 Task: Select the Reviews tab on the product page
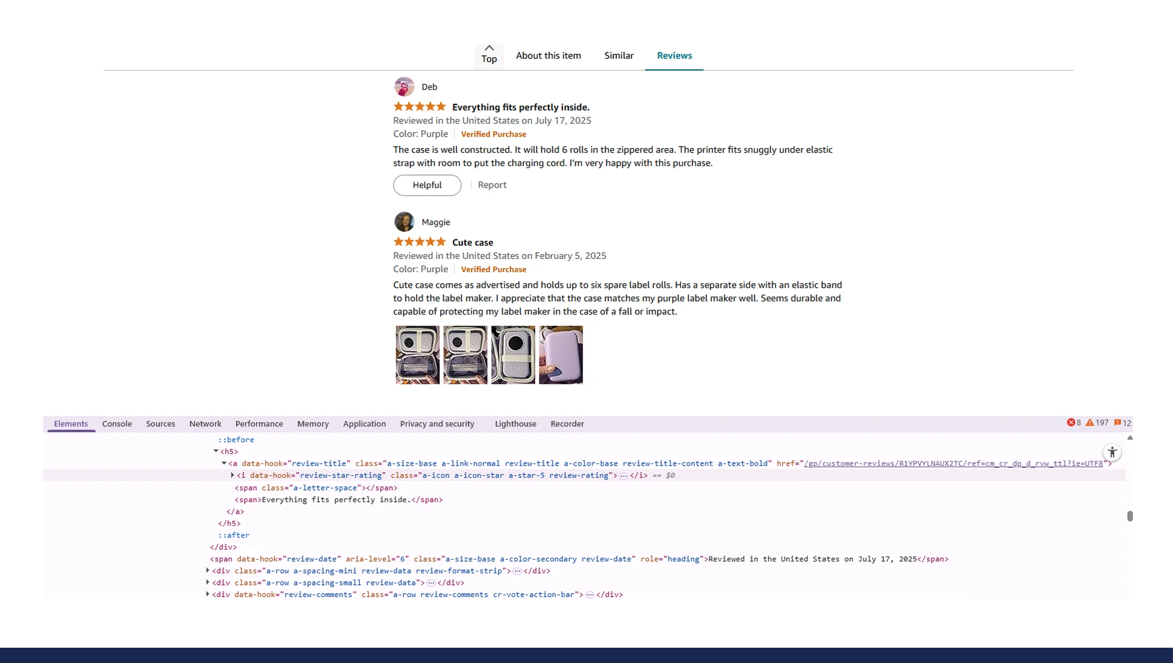(674, 55)
